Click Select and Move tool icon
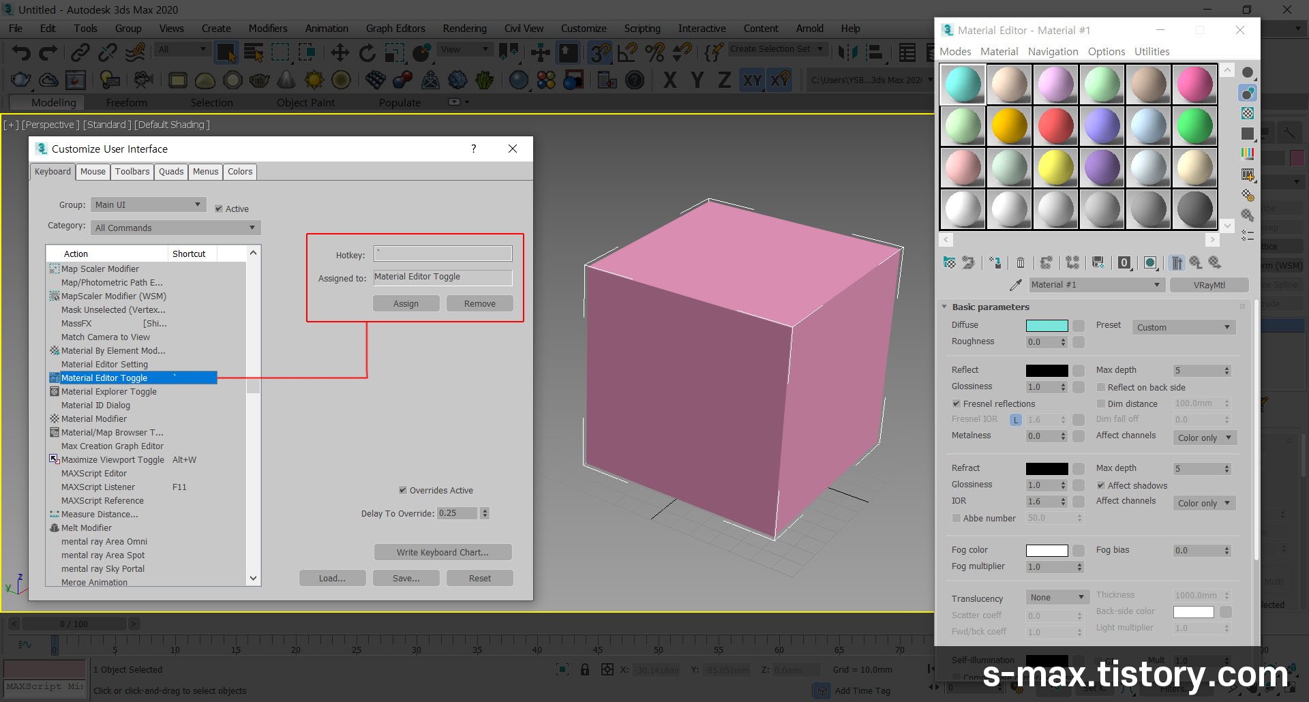Image resolution: width=1309 pixels, height=702 pixels. click(340, 52)
